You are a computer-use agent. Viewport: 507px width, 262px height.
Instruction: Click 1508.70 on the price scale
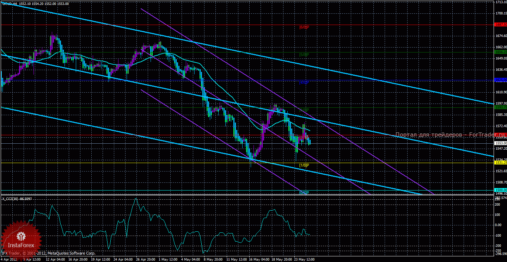click(x=501, y=182)
